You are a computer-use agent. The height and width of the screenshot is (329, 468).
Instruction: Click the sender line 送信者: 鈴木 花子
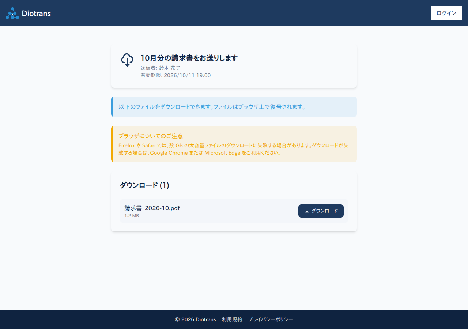pos(161,68)
